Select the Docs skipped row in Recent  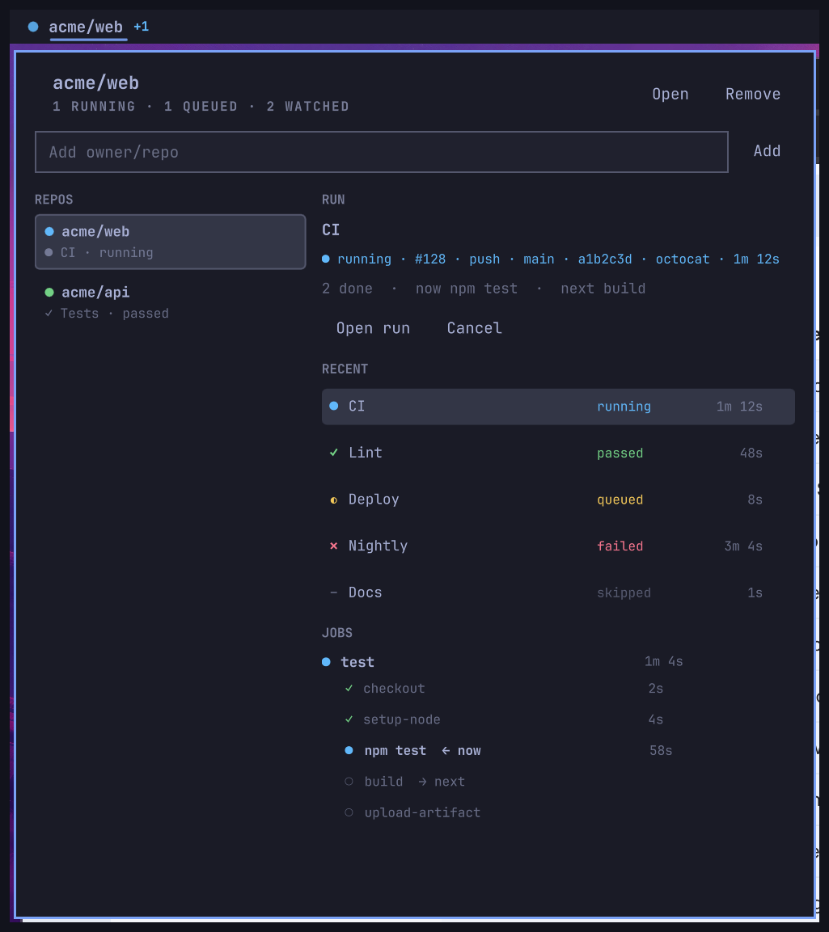558,593
